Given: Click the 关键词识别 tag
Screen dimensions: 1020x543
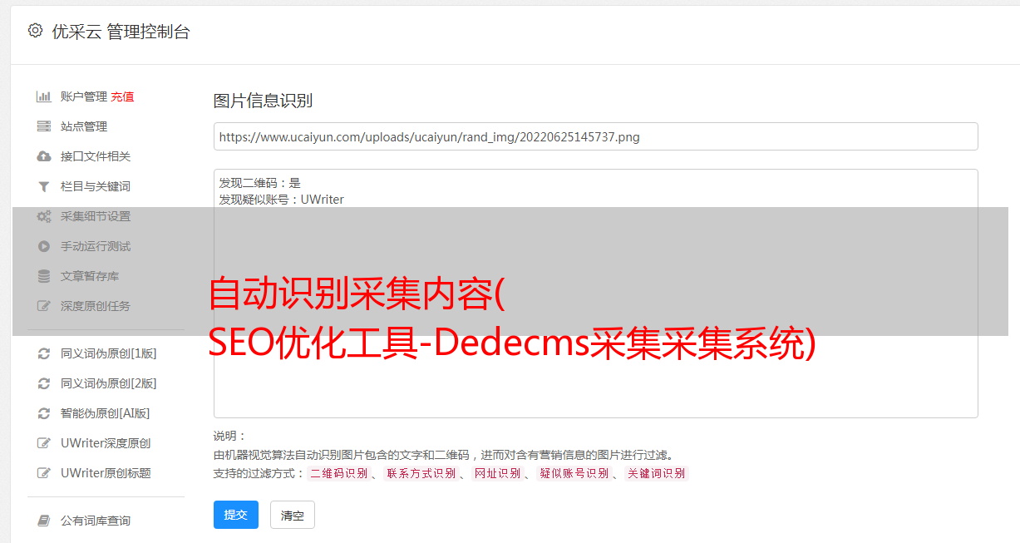Looking at the screenshot, I should 657,473.
